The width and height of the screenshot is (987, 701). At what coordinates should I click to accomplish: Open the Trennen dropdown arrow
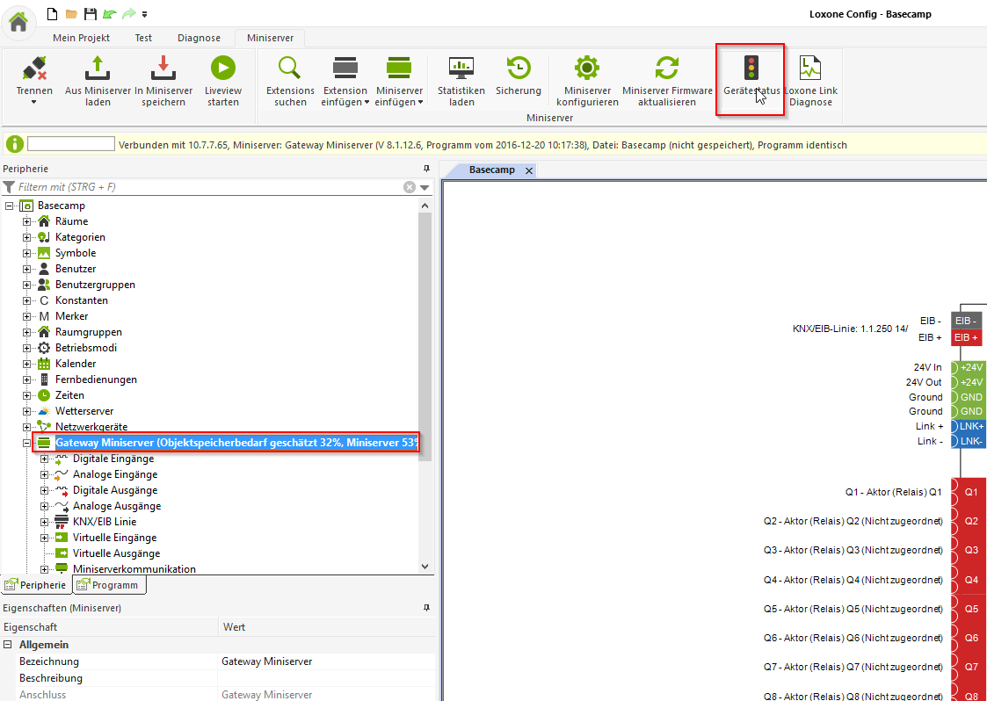tap(34, 103)
